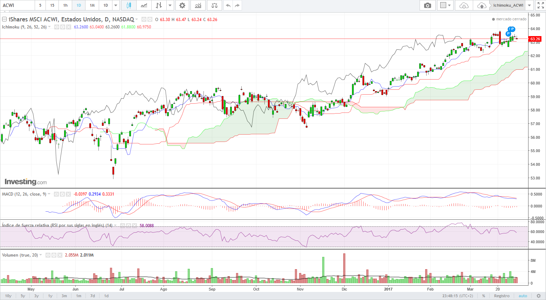The width and height of the screenshot is (546, 300).
Task: Set time range to 3m
Action: pyautogui.click(x=64, y=296)
